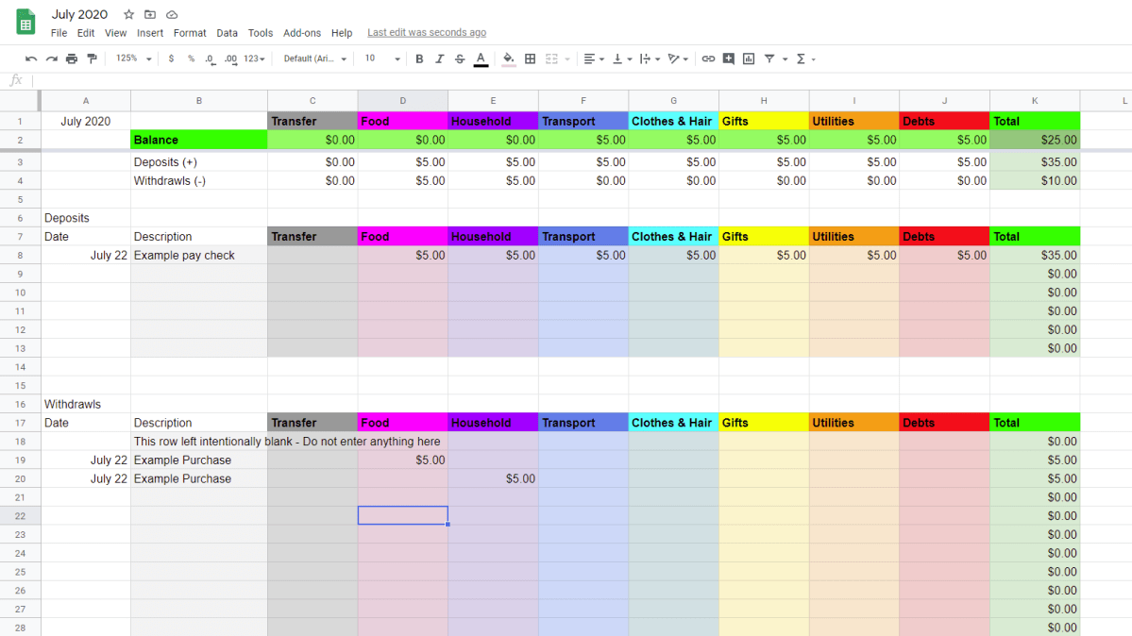The height and width of the screenshot is (636, 1132).
Task: Open the more formats 123 dropdown
Action: [x=251, y=59]
